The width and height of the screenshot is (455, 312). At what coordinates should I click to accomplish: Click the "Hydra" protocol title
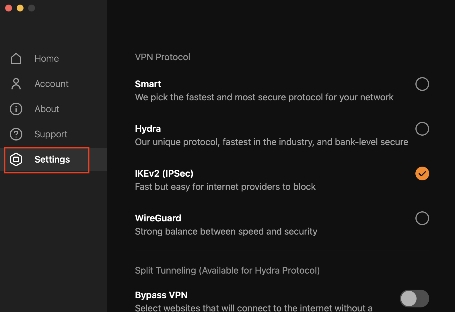(148, 129)
